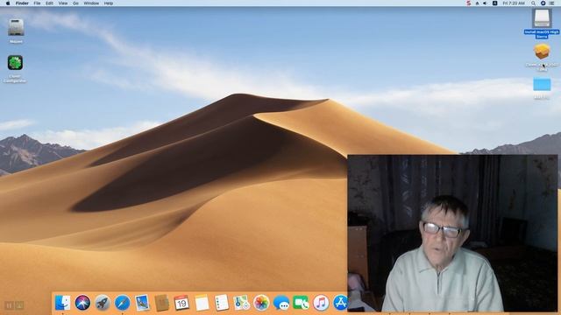Open iTunes music note icon in Dock
This screenshot has height=315, width=561.
(321, 303)
